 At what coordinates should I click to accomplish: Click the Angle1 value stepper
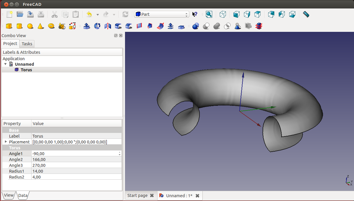click(119, 153)
